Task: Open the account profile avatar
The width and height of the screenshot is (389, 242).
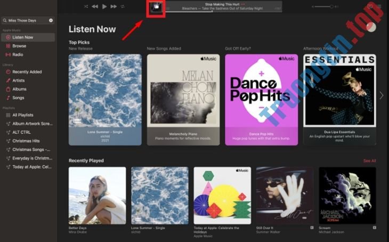Action: pos(371,27)
